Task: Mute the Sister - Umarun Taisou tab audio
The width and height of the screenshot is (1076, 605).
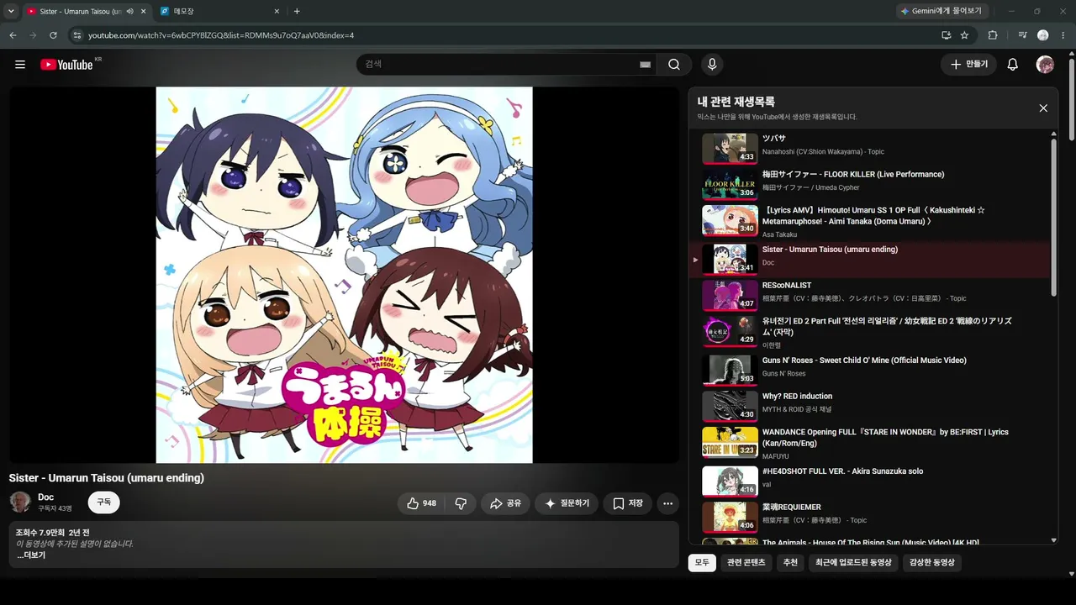Action: (129, 11)
